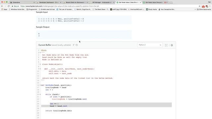Click the 'Sample Input' heading

[x=42, y=12]
